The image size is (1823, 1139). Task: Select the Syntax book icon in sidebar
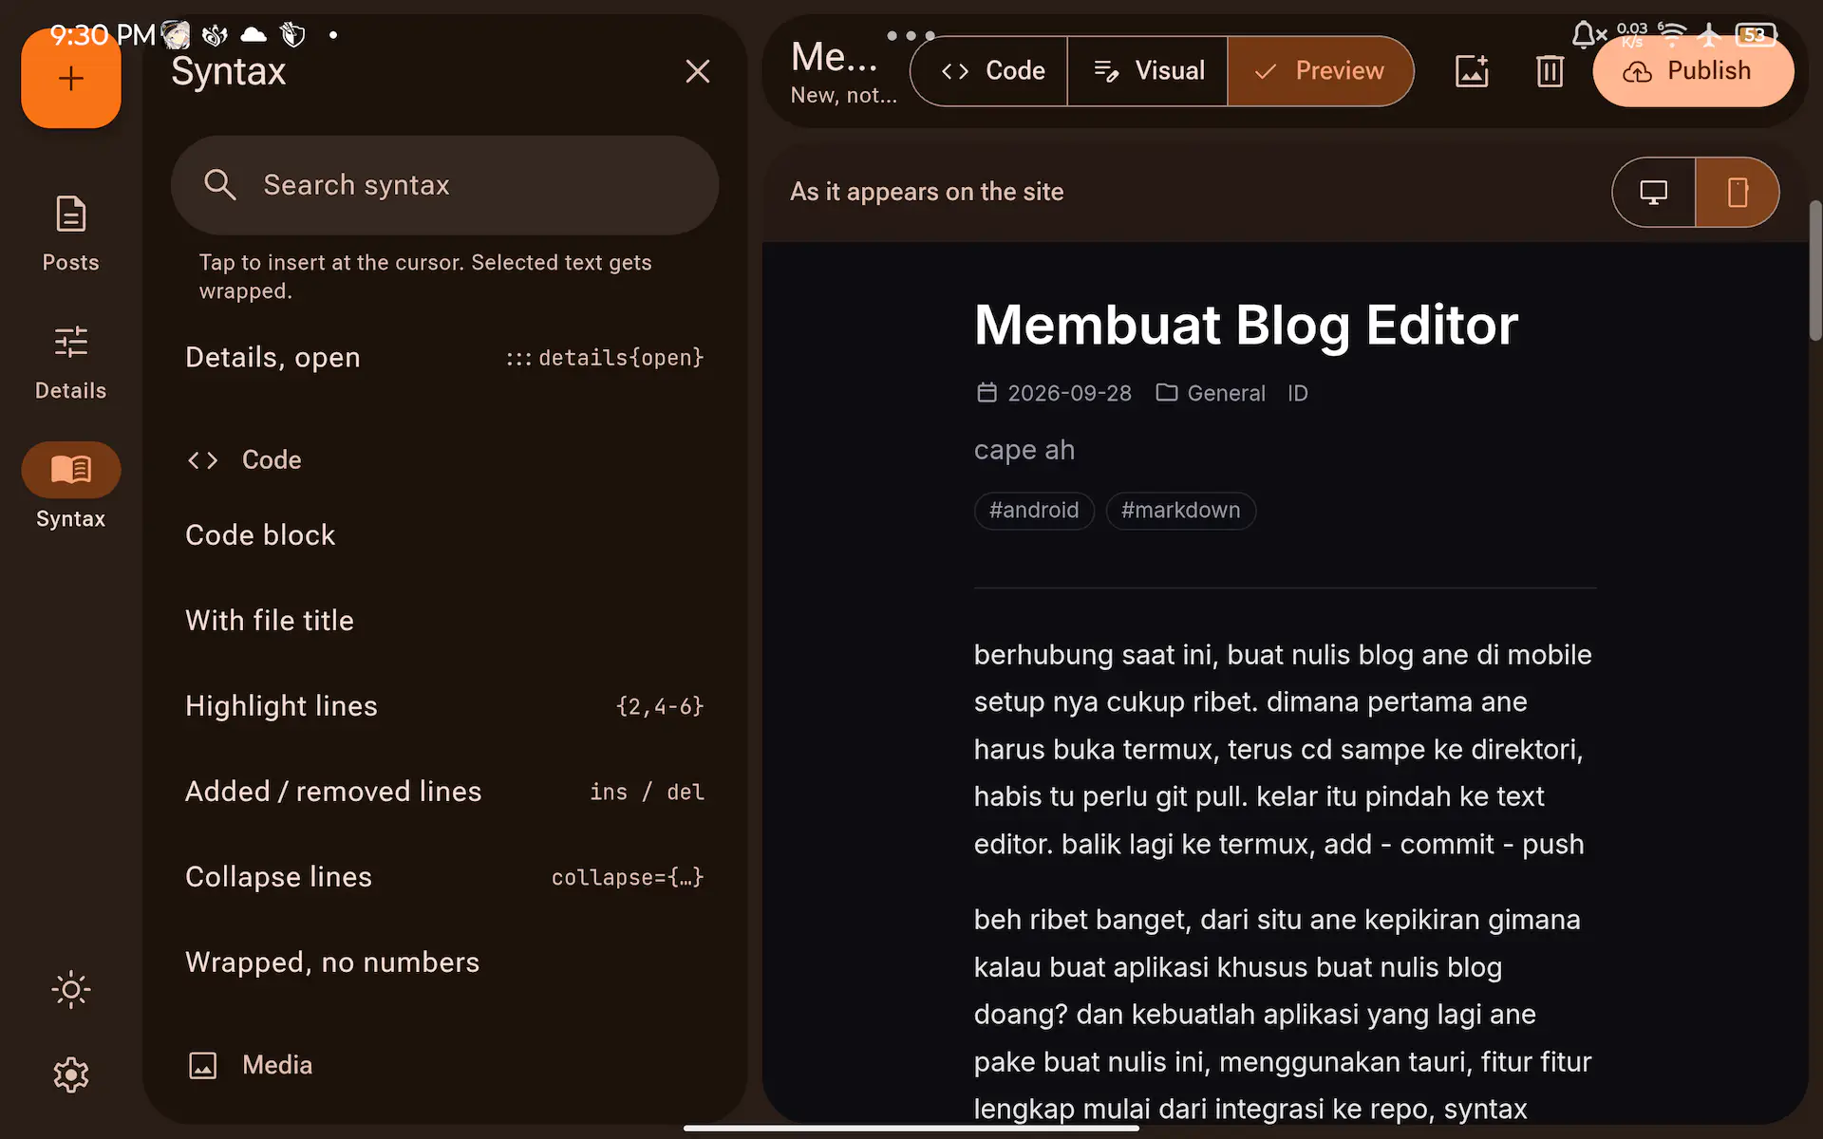(71, 469)
